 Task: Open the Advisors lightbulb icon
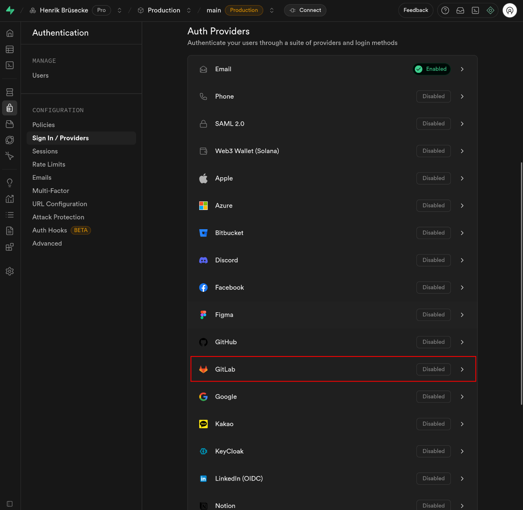(x=10, y=183)
